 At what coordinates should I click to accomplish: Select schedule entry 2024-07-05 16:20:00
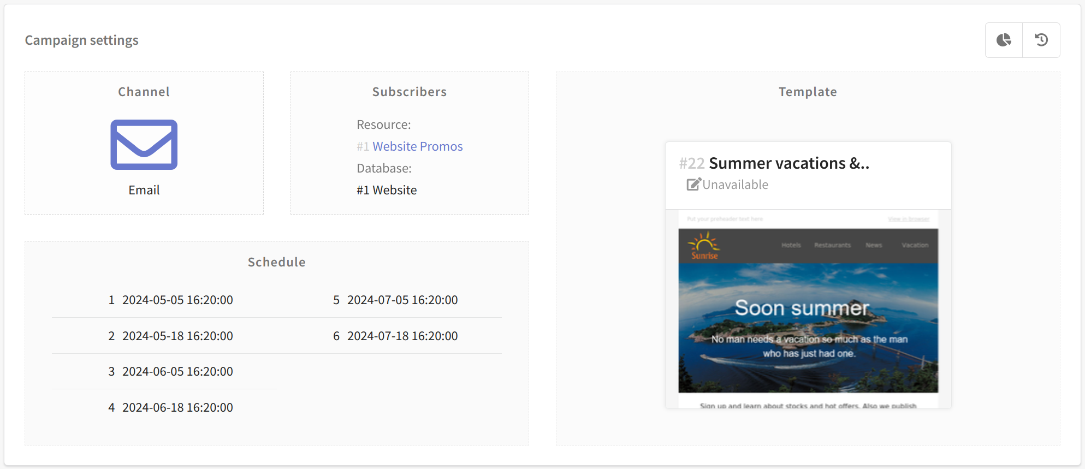[402, 300]
